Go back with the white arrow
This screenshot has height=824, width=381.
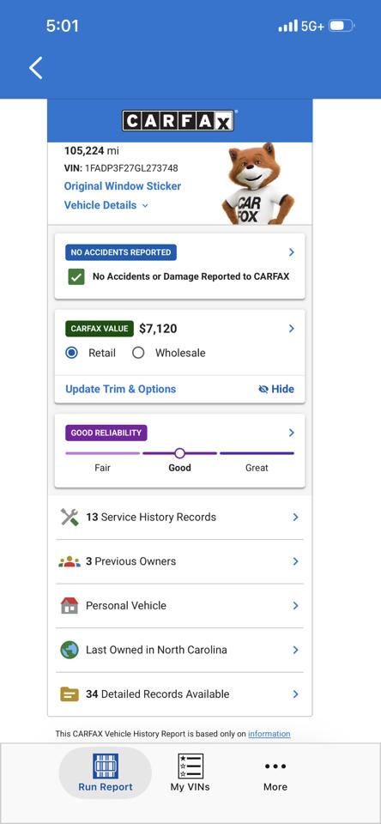point(36,69)
